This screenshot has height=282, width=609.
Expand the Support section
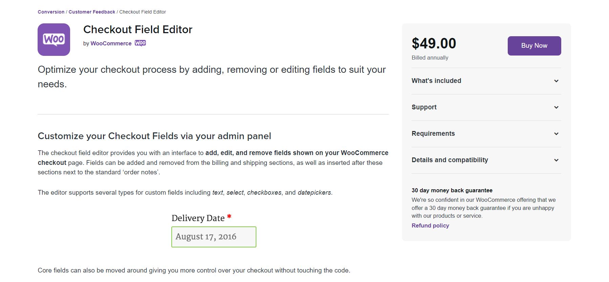(x=486, y=107)
